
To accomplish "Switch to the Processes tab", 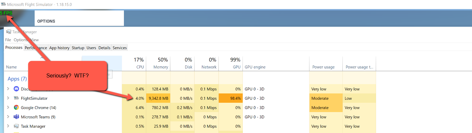I will click(14, 48).
